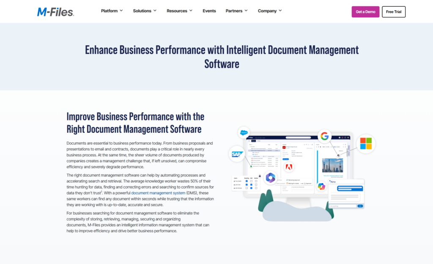Click the Aino Ask anything input field

click(343, 206)
